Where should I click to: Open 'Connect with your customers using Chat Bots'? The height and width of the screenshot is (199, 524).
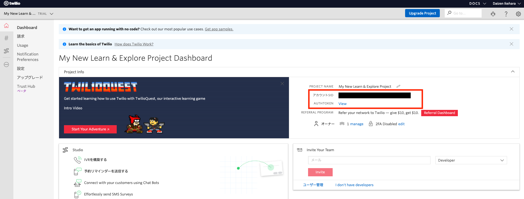pos(121,183)
